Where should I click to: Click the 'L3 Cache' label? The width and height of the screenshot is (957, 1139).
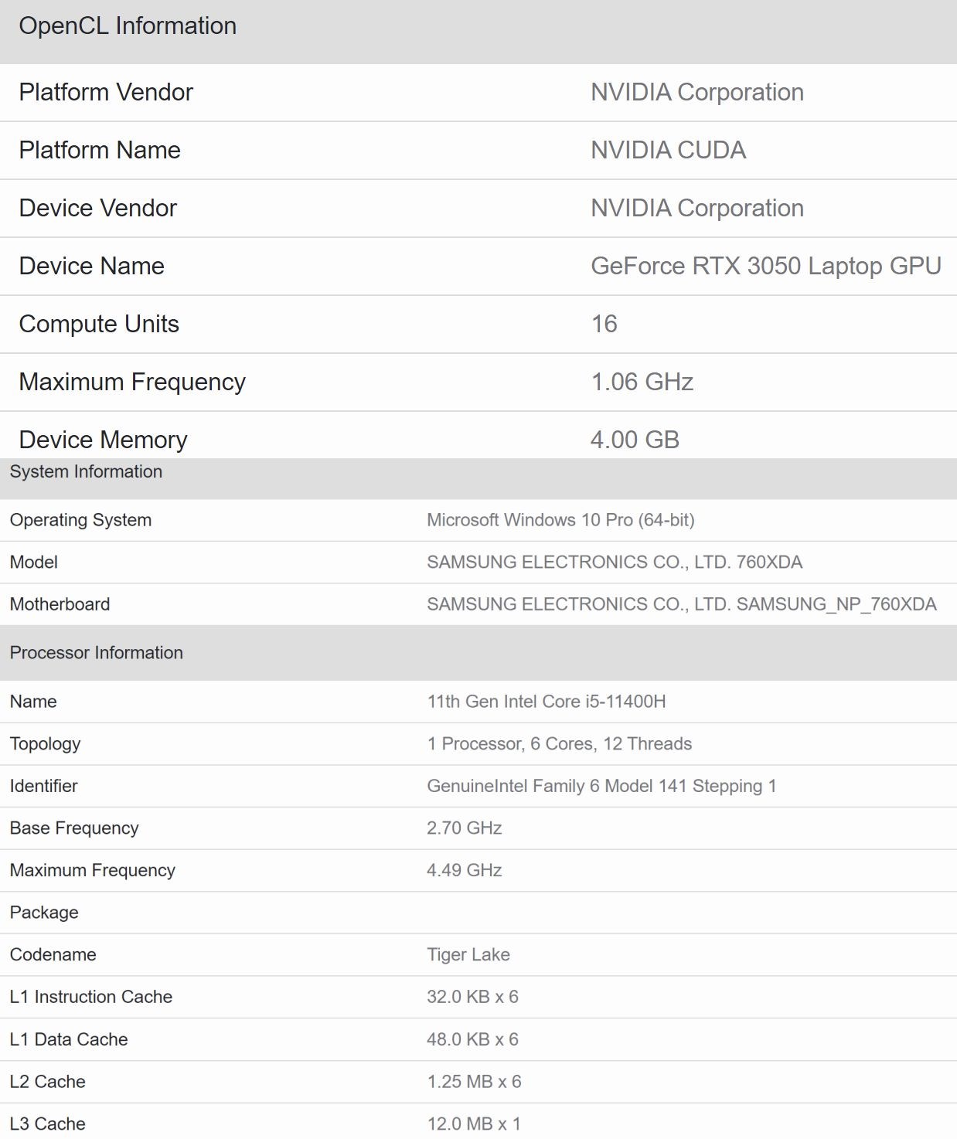[48, 1124]
